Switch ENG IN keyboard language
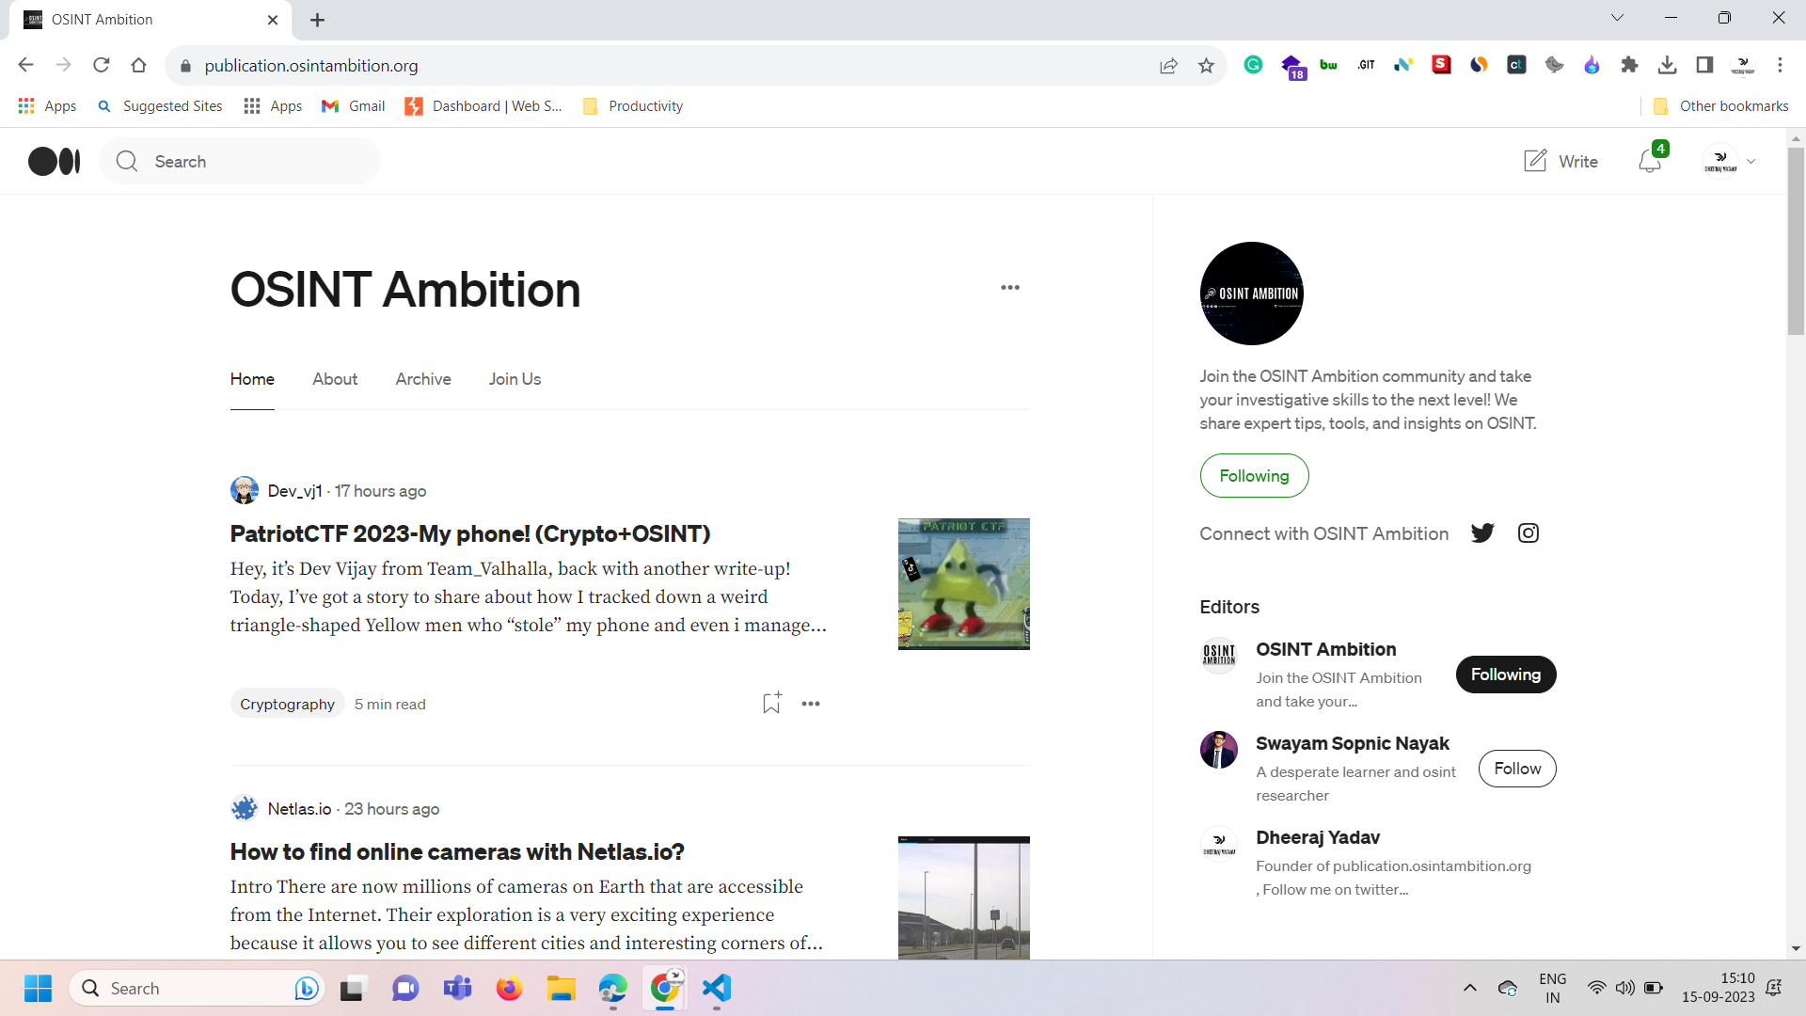Viewport: 1806px width, 1016px height. coord(1553,988)
